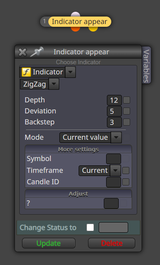The width and height of the screenshot is (160, 265).
Task: Click the yellow output connector on the node
Action: (93, 29)
